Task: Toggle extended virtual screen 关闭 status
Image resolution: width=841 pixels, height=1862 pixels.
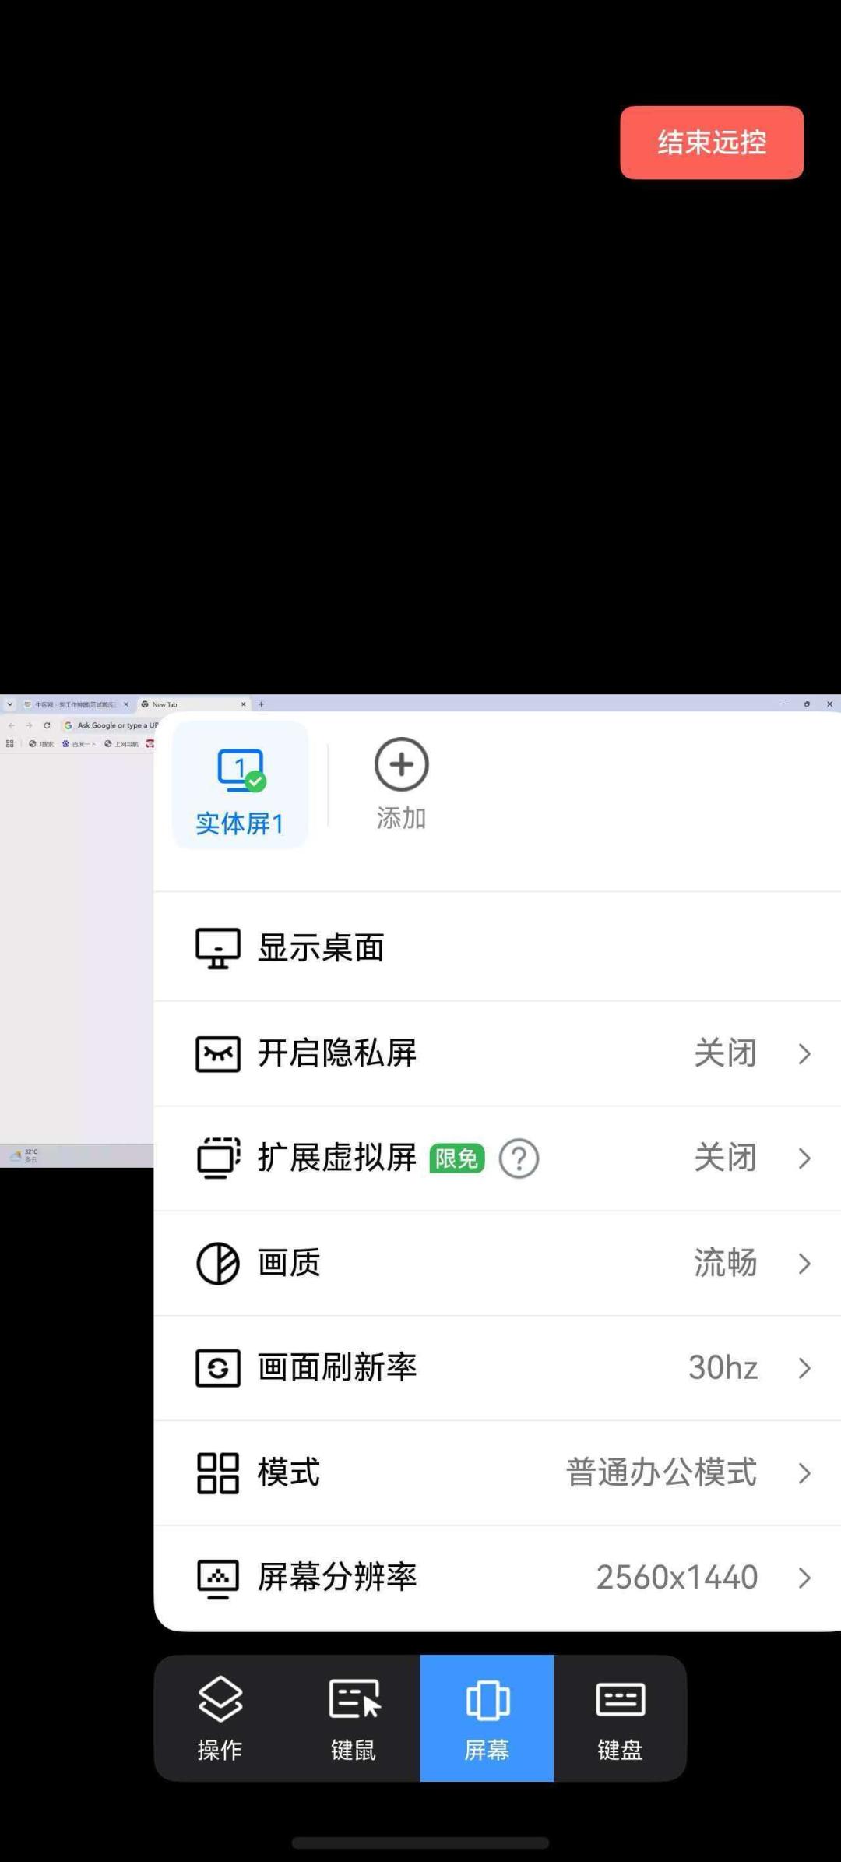Action: click(x=725, y=1158)
